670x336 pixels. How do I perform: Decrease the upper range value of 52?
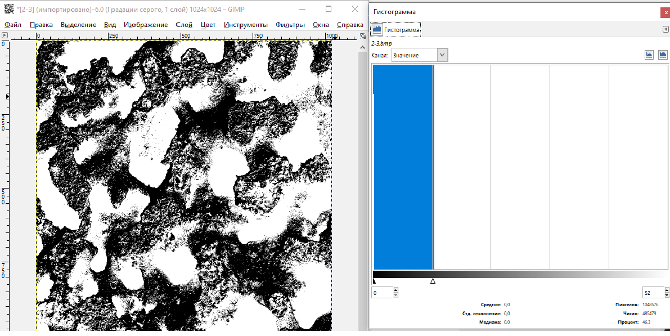coord(667,295)
